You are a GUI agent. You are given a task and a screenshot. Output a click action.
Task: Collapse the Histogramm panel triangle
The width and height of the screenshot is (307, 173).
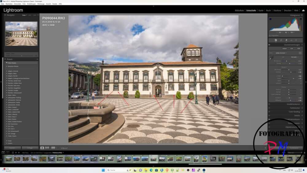(302, 15)
